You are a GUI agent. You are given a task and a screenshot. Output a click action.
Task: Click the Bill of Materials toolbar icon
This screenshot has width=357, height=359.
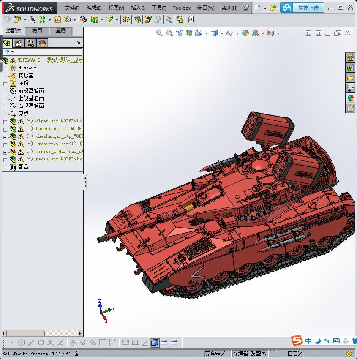137,20
